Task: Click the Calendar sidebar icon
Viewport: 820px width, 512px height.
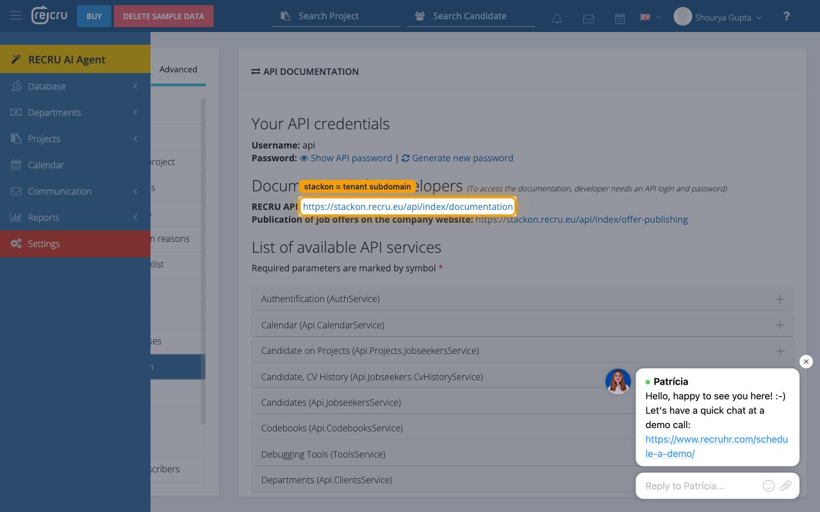Action: pos(16,165)
